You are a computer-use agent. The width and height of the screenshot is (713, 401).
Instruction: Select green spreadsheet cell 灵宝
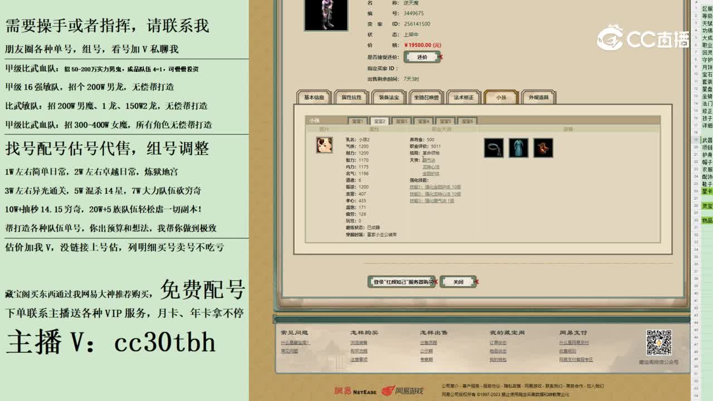coord(707,206)
